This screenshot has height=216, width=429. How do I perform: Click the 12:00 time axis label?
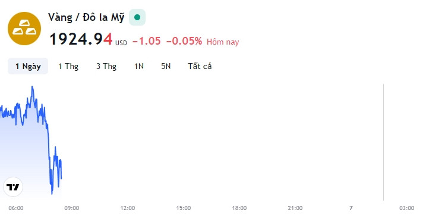click(128, 208)
